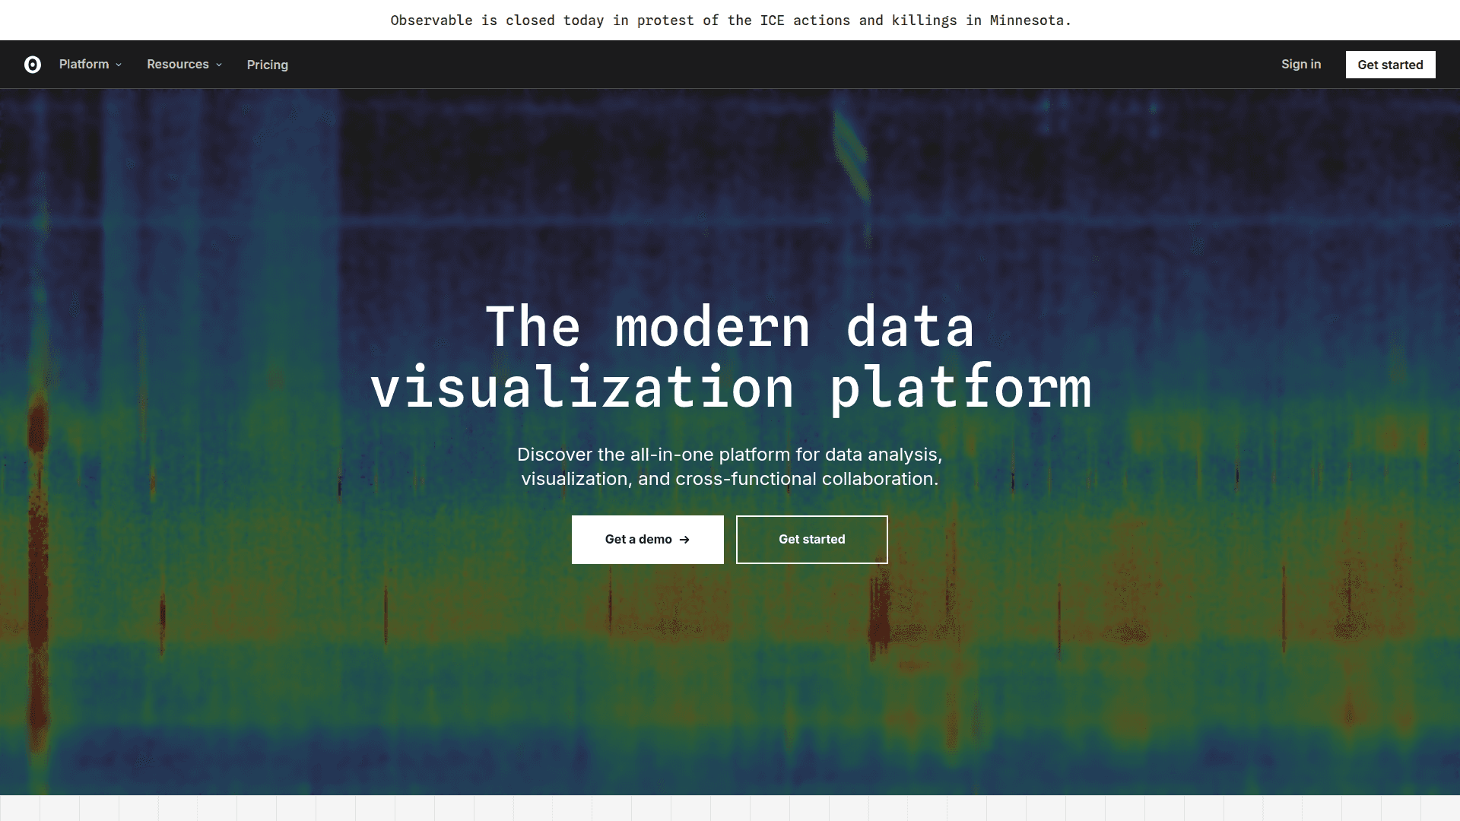Screen dimensions: 1460x821
Task: Expand the chevron beside Resources
Action: pyautogui.click(x=219, y=65)
